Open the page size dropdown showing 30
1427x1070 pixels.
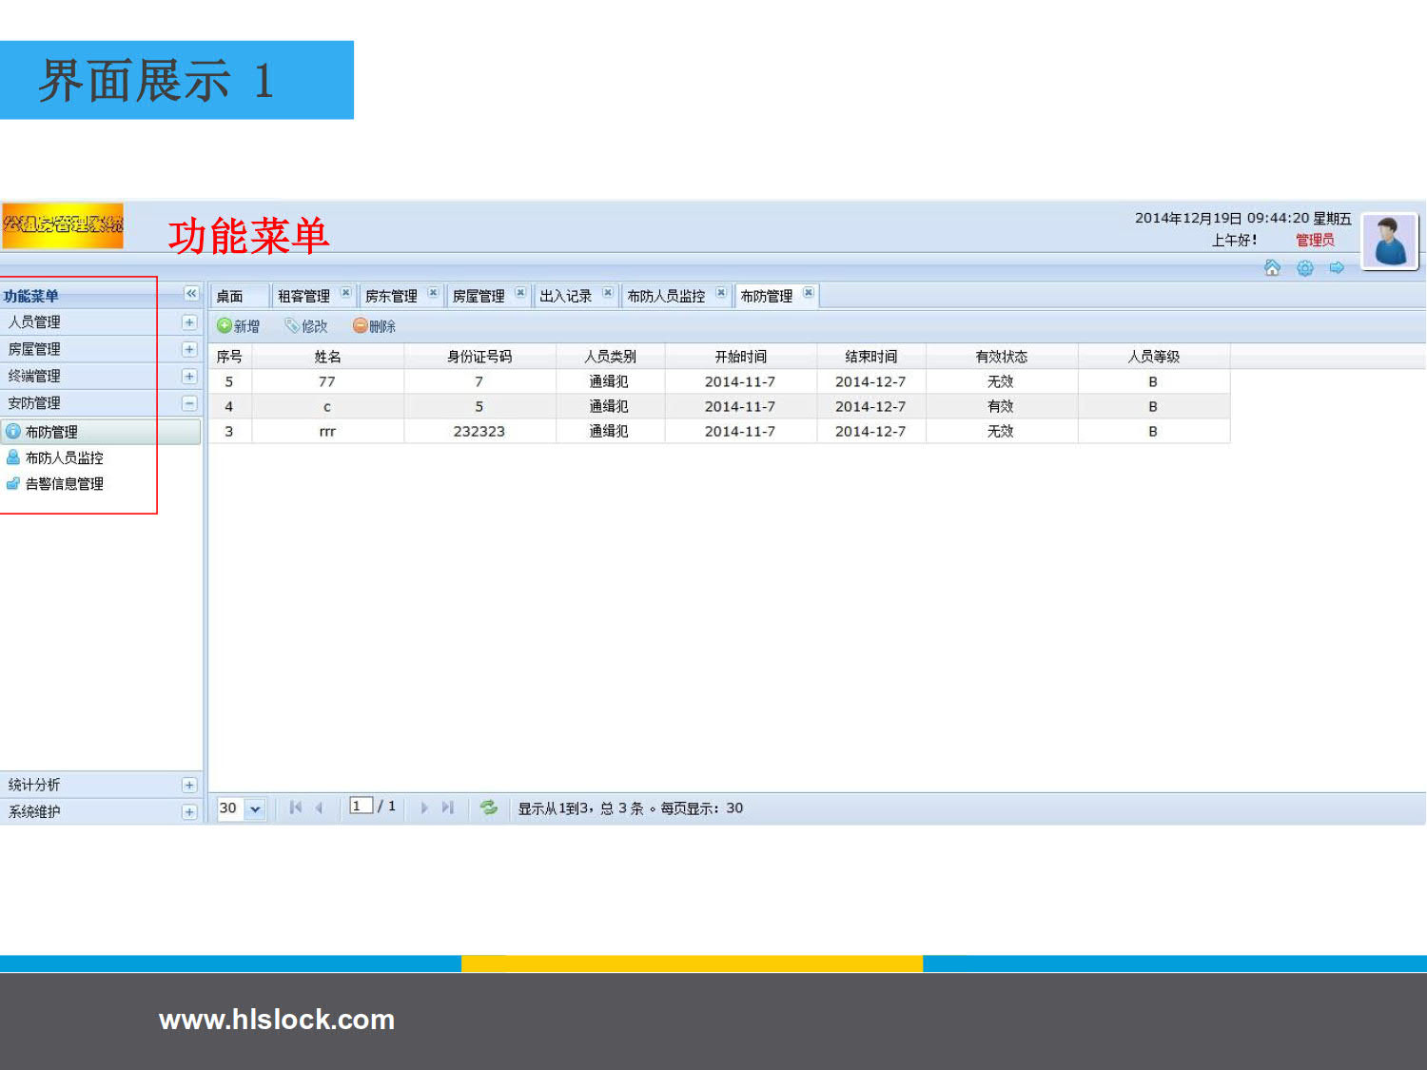[254, 808]
